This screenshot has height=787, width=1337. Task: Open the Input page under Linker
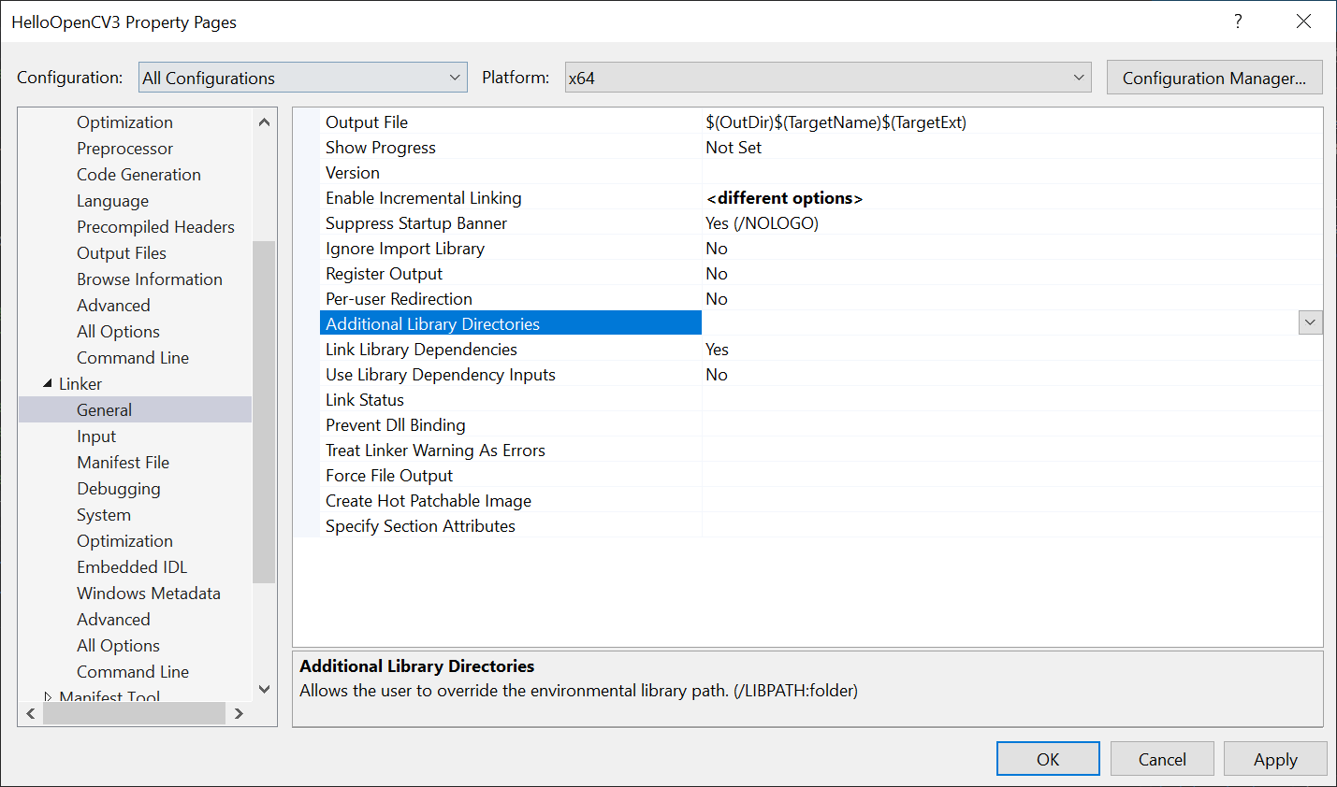96,436
